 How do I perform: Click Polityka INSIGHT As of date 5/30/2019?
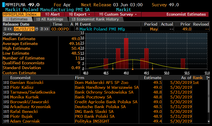(x=181, y=121)
